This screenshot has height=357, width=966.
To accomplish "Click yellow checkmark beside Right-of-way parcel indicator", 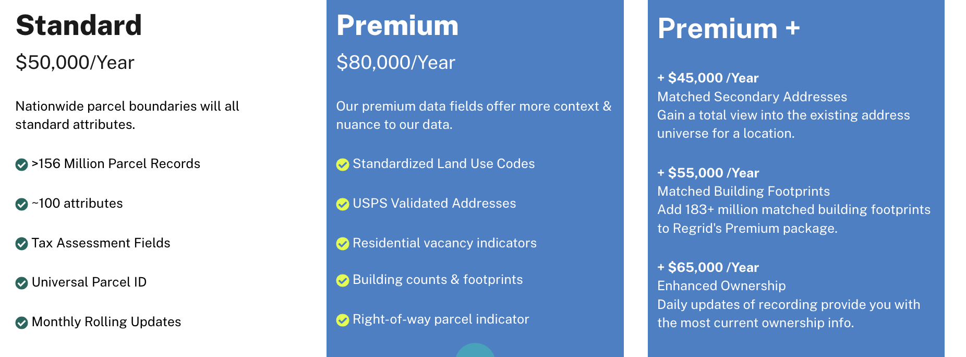I will [x=343, y=320].
